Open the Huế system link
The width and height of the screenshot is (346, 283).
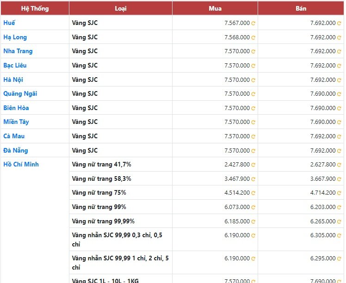(9, 23)
